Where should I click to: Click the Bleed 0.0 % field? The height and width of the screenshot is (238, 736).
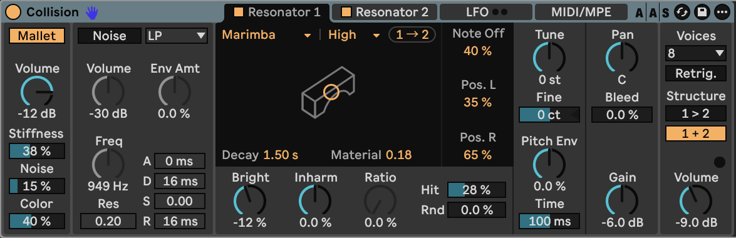[x=622, y=115]
